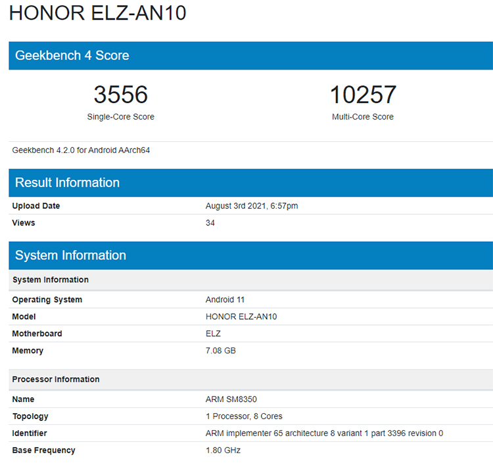The height and width of the screenshot is (463, 493).
Task: Select the single-core score 3556
Action: point(121,95)
